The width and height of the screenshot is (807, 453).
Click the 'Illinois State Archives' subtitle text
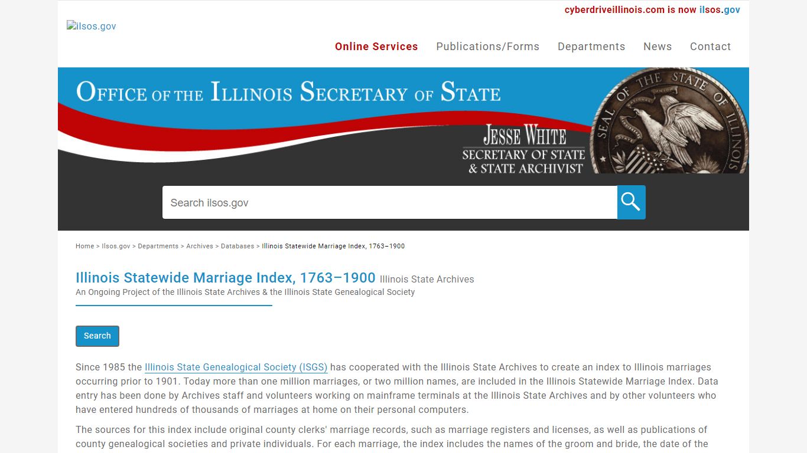point(427,279)
